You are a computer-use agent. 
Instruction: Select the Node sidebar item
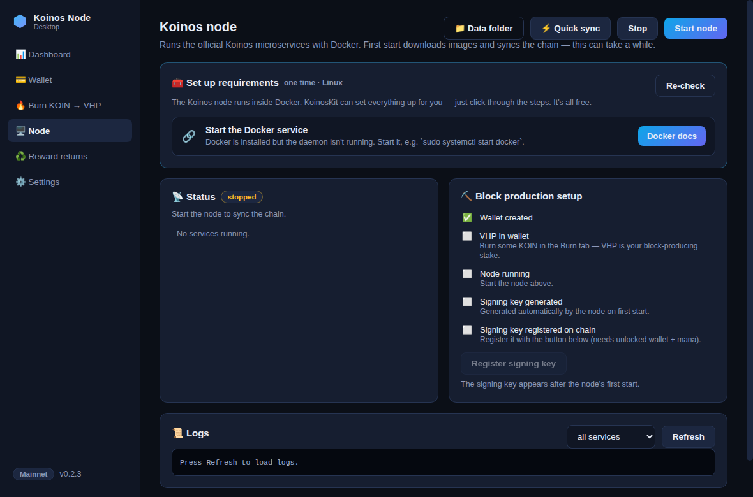70,131
